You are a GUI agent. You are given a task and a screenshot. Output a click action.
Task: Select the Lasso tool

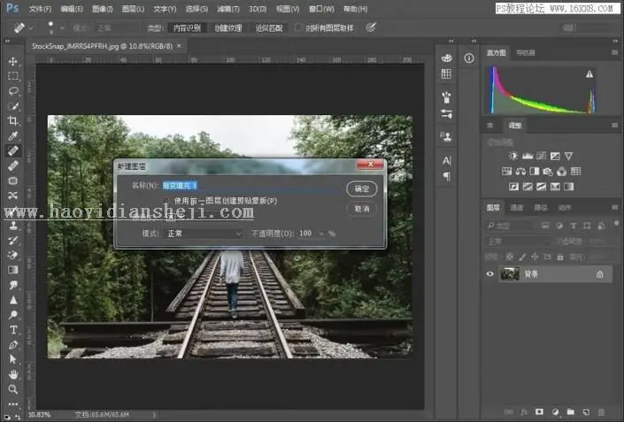pos(13,91)
